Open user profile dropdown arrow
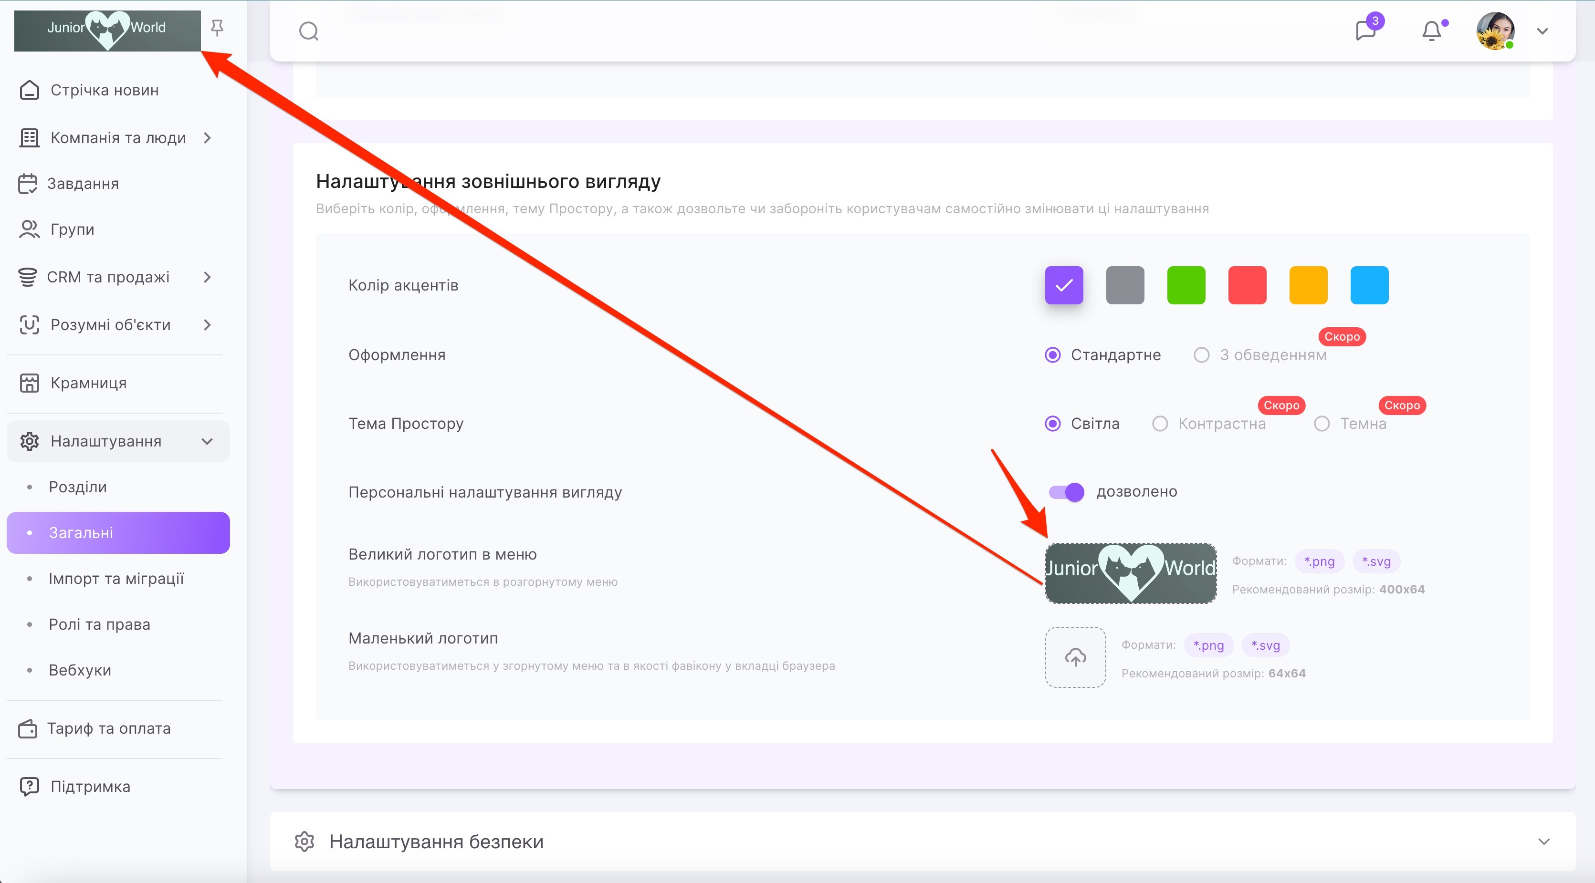The image size is (1595, 883). [1543, 31]
